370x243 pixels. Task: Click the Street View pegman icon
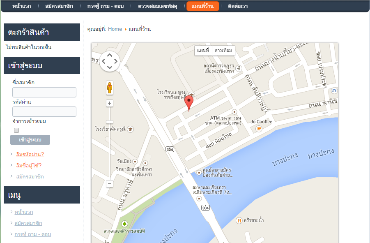tap(110, 88)
